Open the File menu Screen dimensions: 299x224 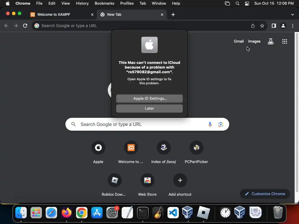click(x=39, y=3)
